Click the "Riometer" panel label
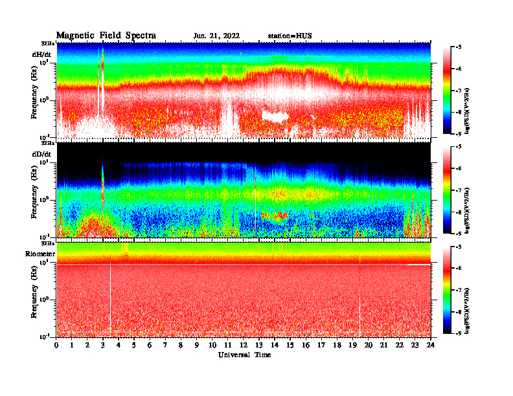 point(40,254)
